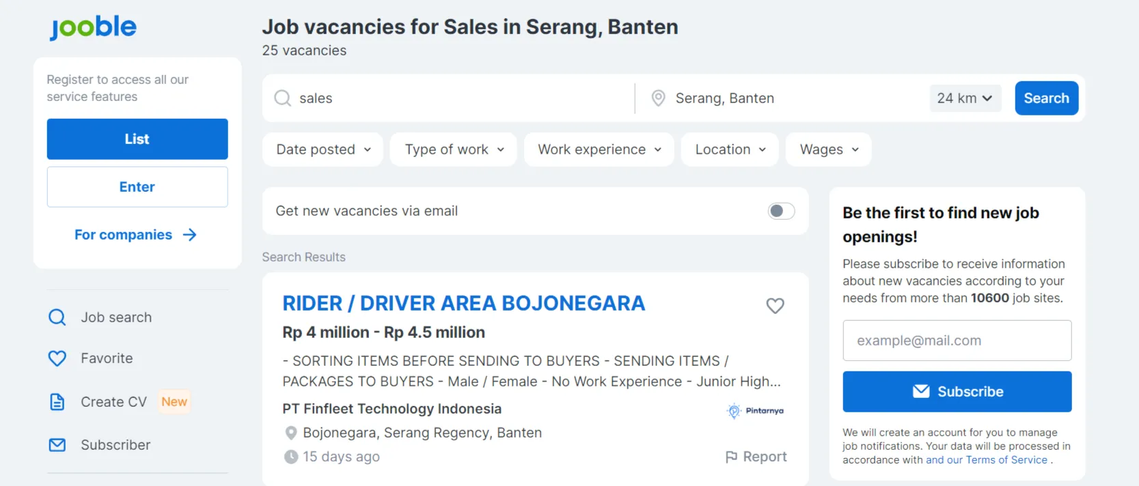Viewport: 1139px width, 486px height.
Task: Open the Wages filter dropdown
Action: coord(829,149)
